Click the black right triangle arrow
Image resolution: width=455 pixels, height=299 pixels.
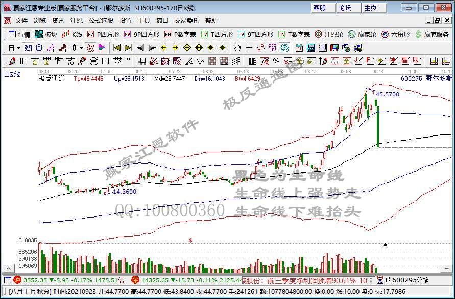152,48
